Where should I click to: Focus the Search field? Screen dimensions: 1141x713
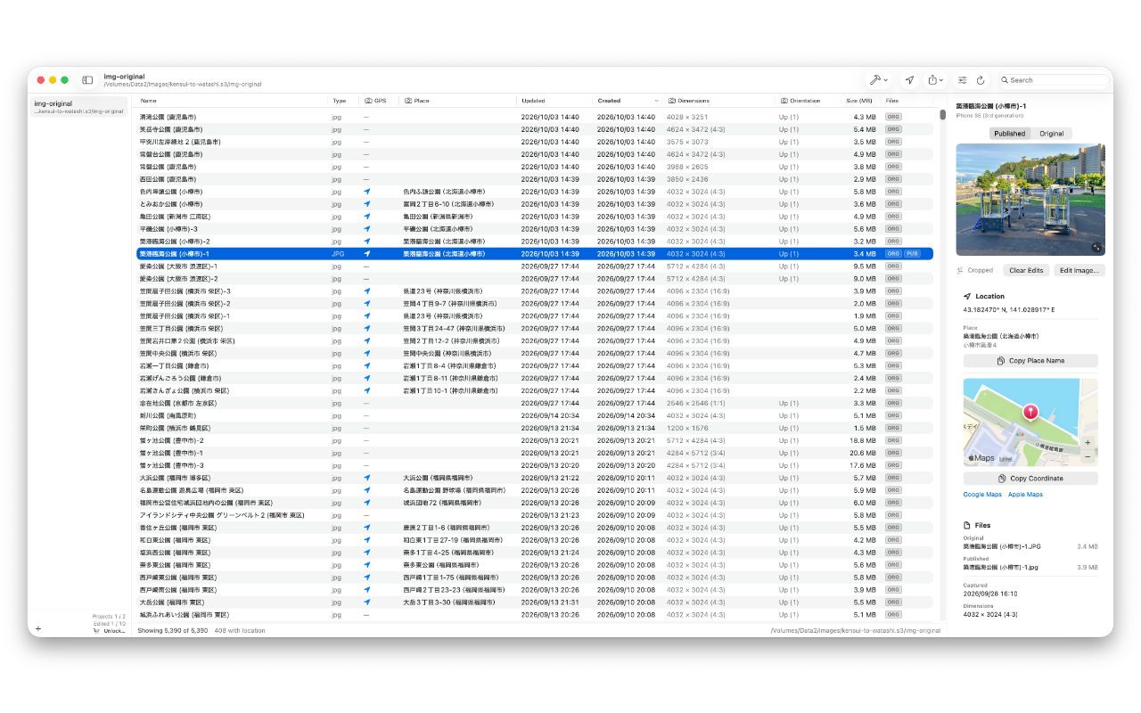1053,80
